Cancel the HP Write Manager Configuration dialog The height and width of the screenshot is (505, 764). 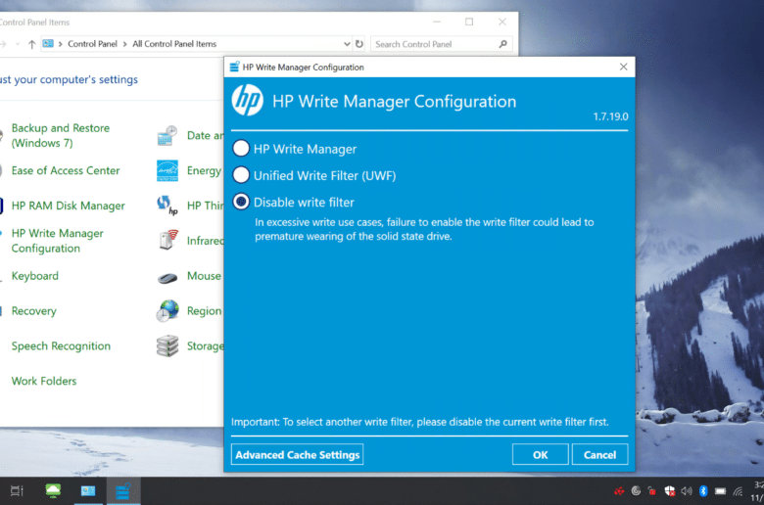point(599,454)
